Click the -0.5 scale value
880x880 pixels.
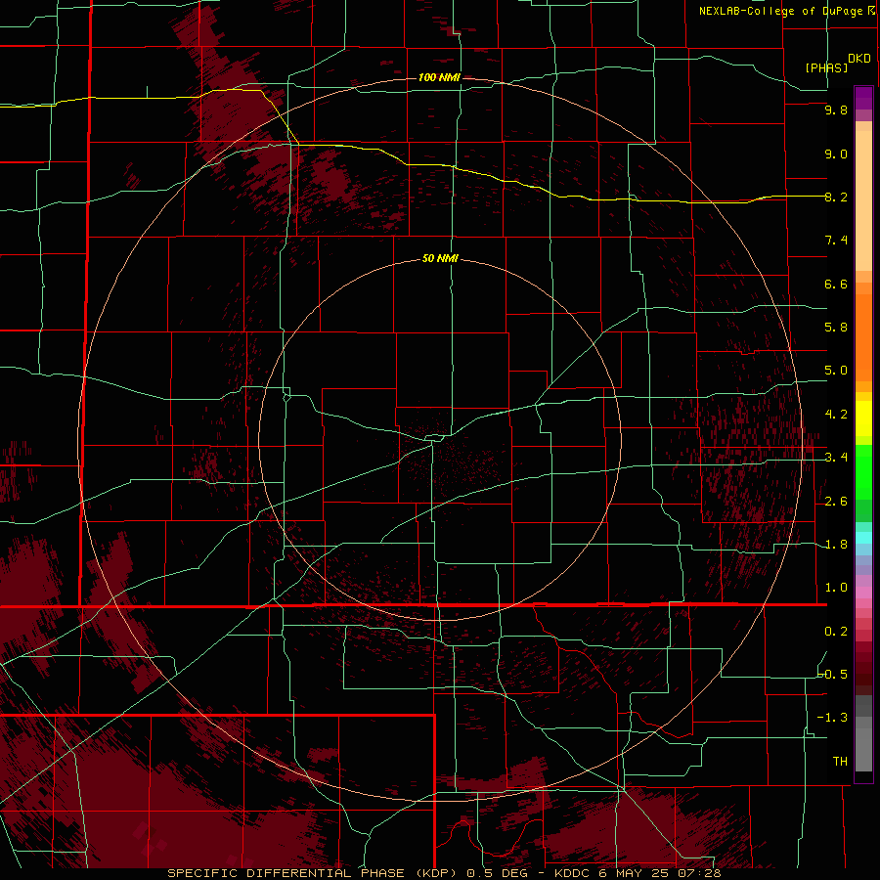[x=832, y=675]
